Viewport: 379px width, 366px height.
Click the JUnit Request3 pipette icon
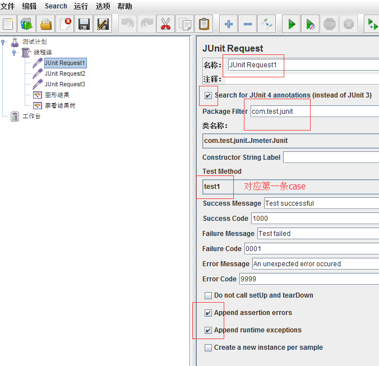tap(38, 84)
